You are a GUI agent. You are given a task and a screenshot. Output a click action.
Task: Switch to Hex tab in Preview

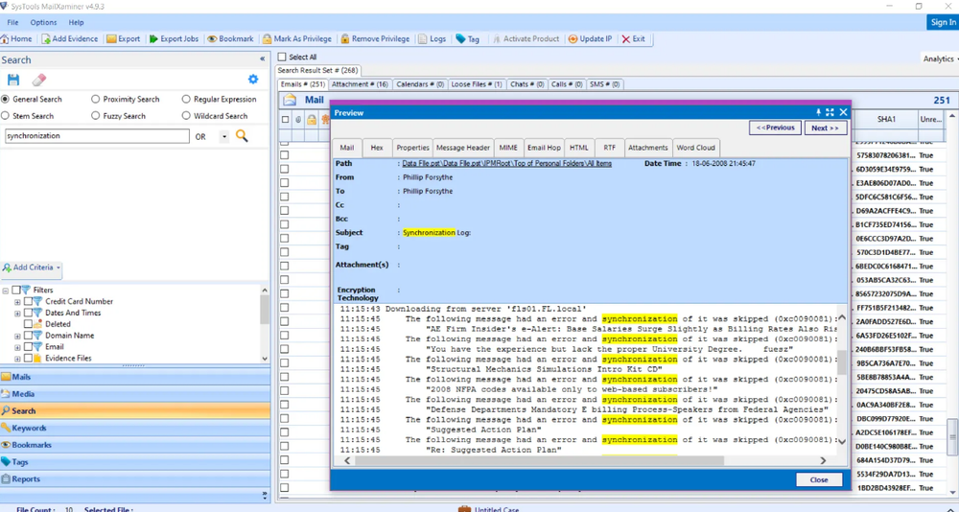[377, 148]
